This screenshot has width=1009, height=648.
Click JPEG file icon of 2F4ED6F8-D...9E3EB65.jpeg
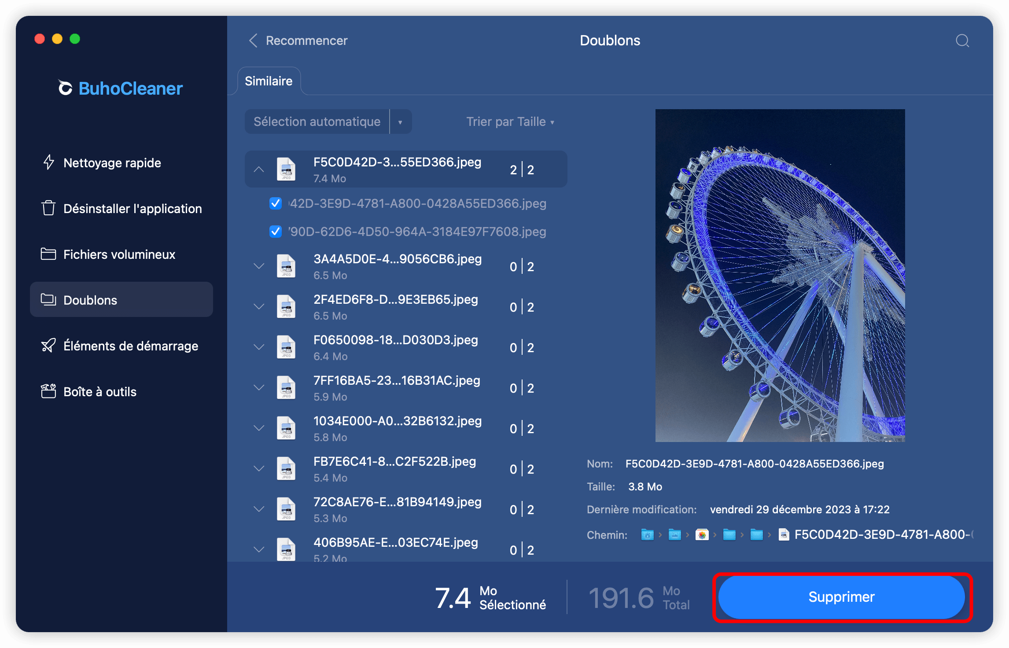pyautogui.click(x=286, y=307)
